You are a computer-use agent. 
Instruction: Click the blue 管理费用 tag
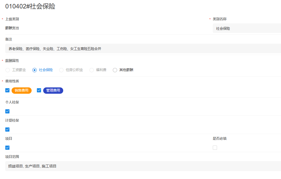point(53,90)
